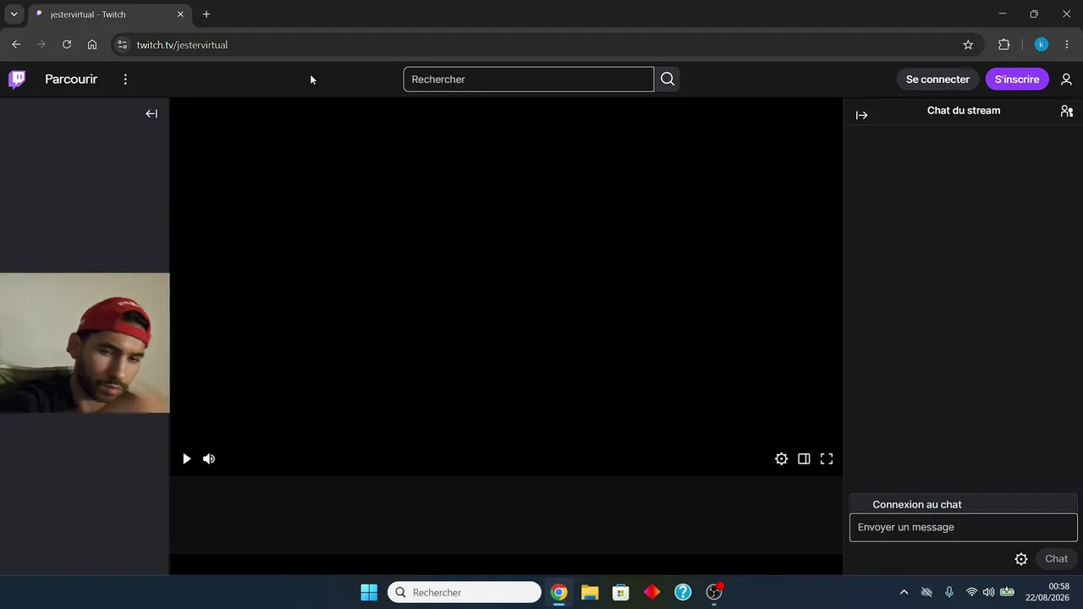
Task: Open chat settings gear icon
Action: tap(1021, 559)
